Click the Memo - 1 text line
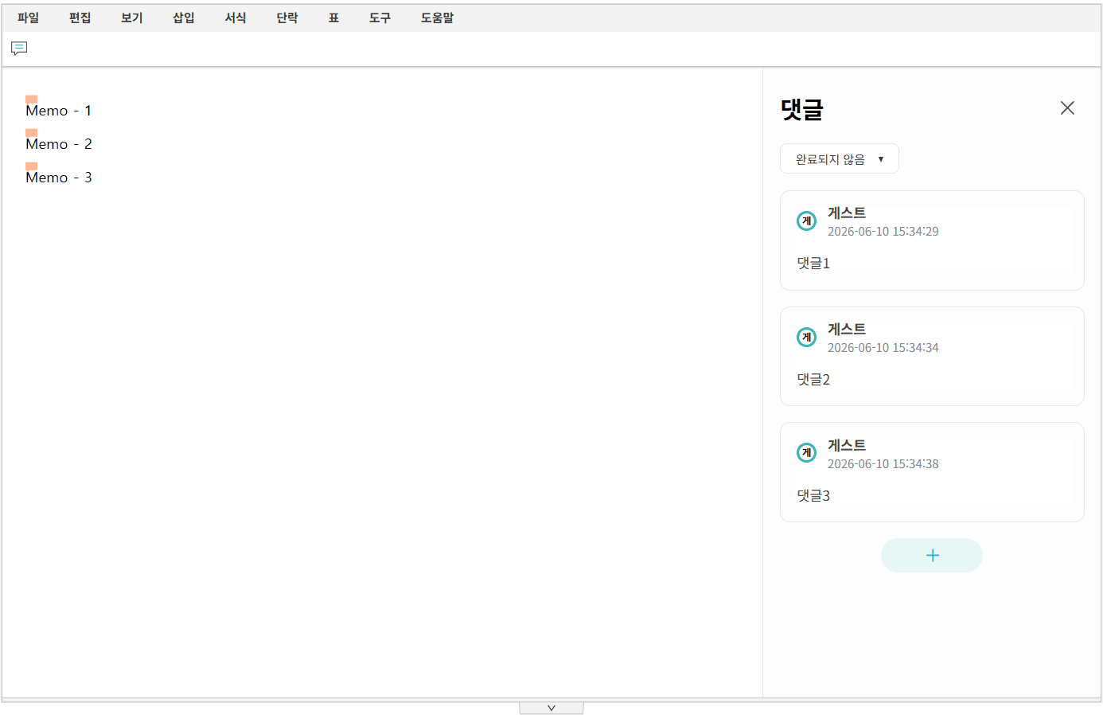The width and height of the screenshot is (1103, 715). coord(59,111)
